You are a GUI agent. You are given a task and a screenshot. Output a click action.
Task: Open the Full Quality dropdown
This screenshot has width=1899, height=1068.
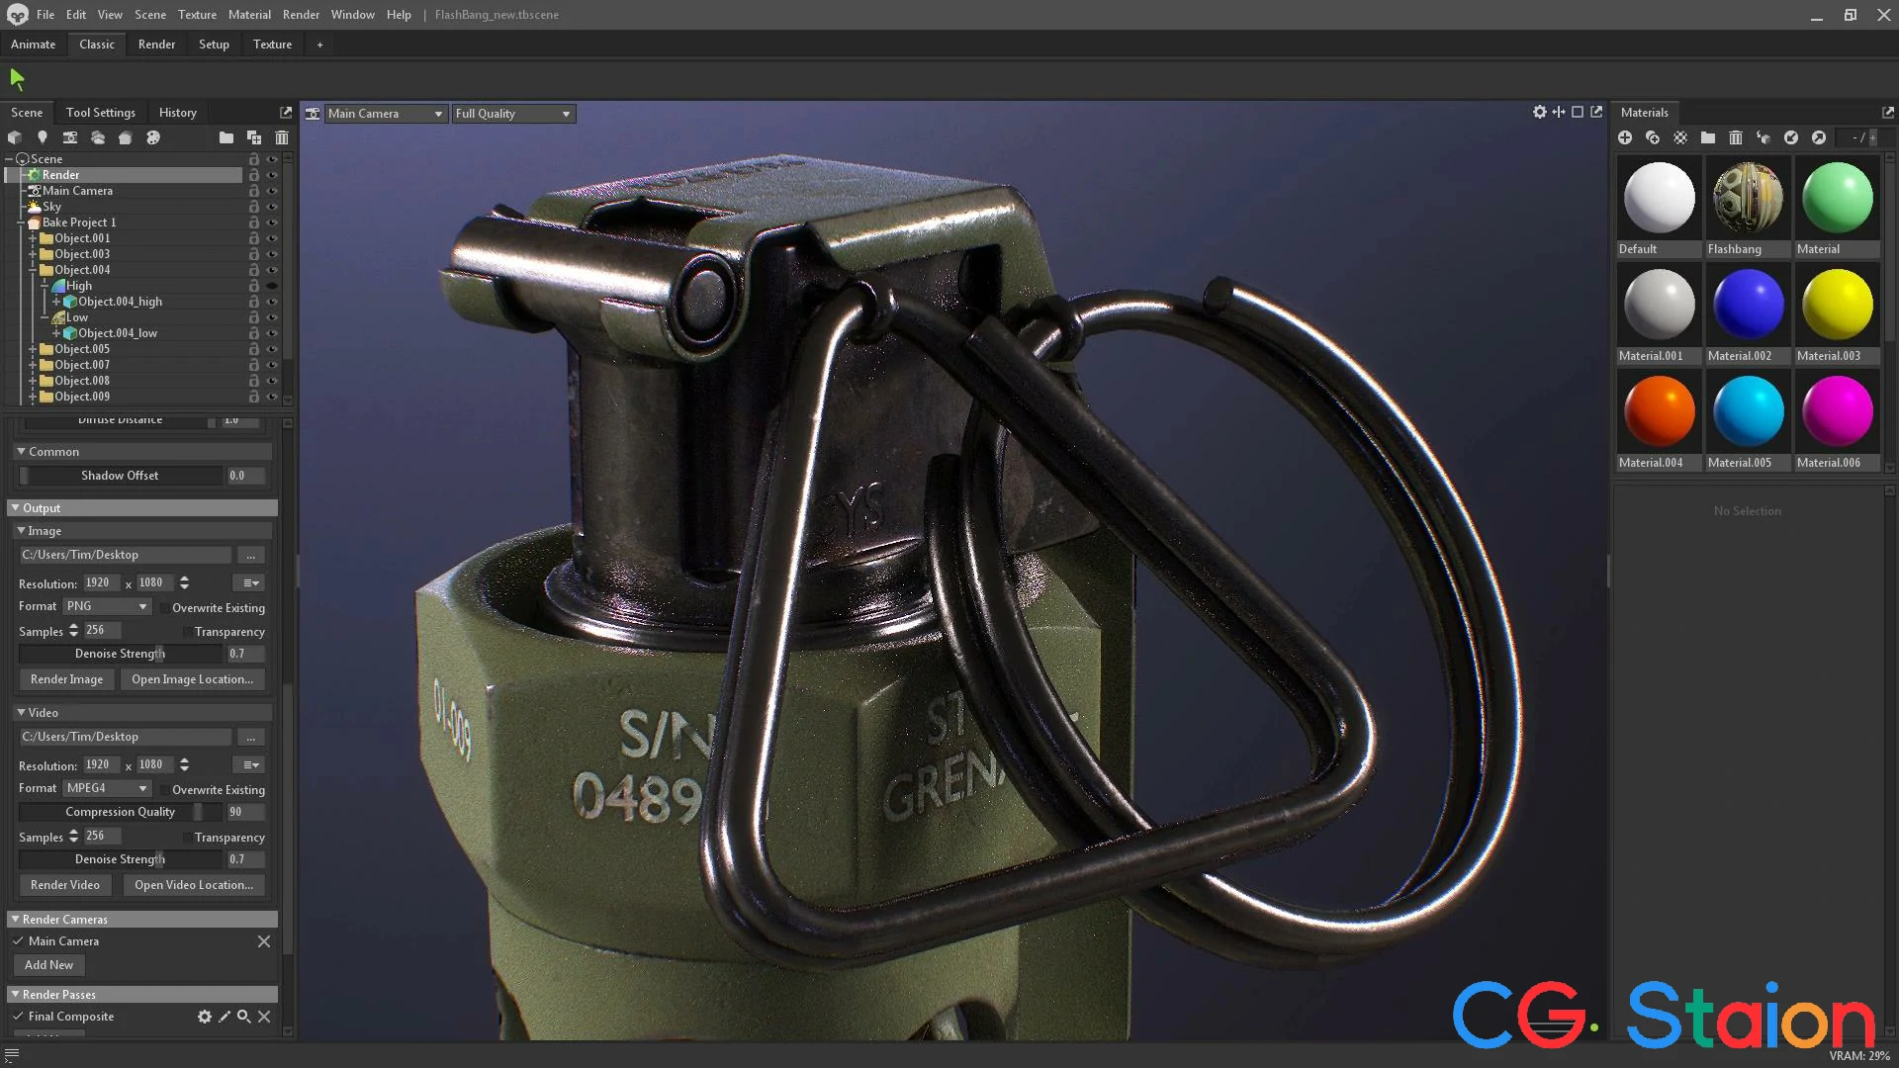(x=512, y=113)
